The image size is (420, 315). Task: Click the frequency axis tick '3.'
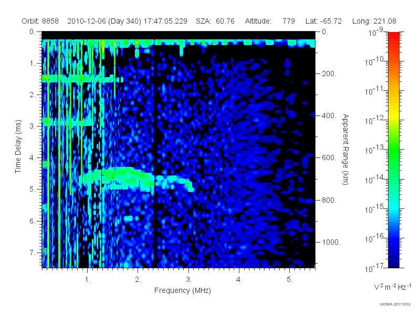pos(189,280)
